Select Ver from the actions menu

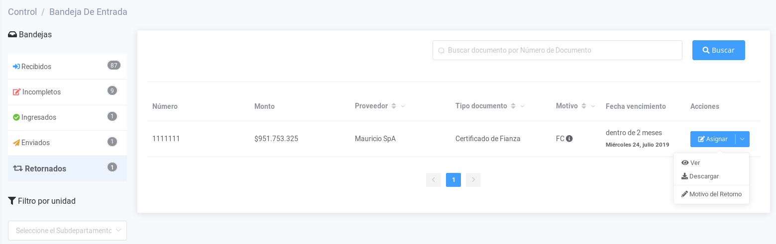[x=694, y=163]
